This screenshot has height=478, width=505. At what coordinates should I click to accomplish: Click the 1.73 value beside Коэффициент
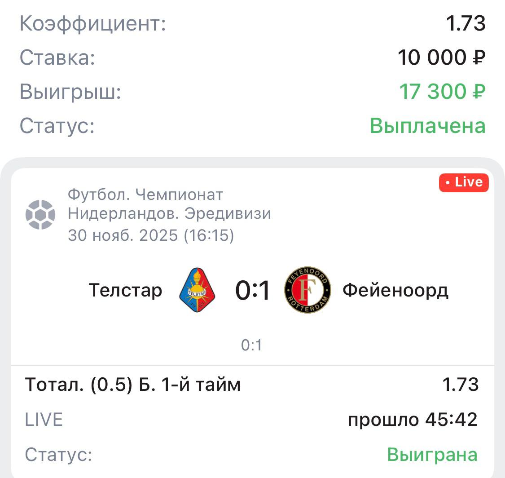pyautogui.click(x=465, y=23)
